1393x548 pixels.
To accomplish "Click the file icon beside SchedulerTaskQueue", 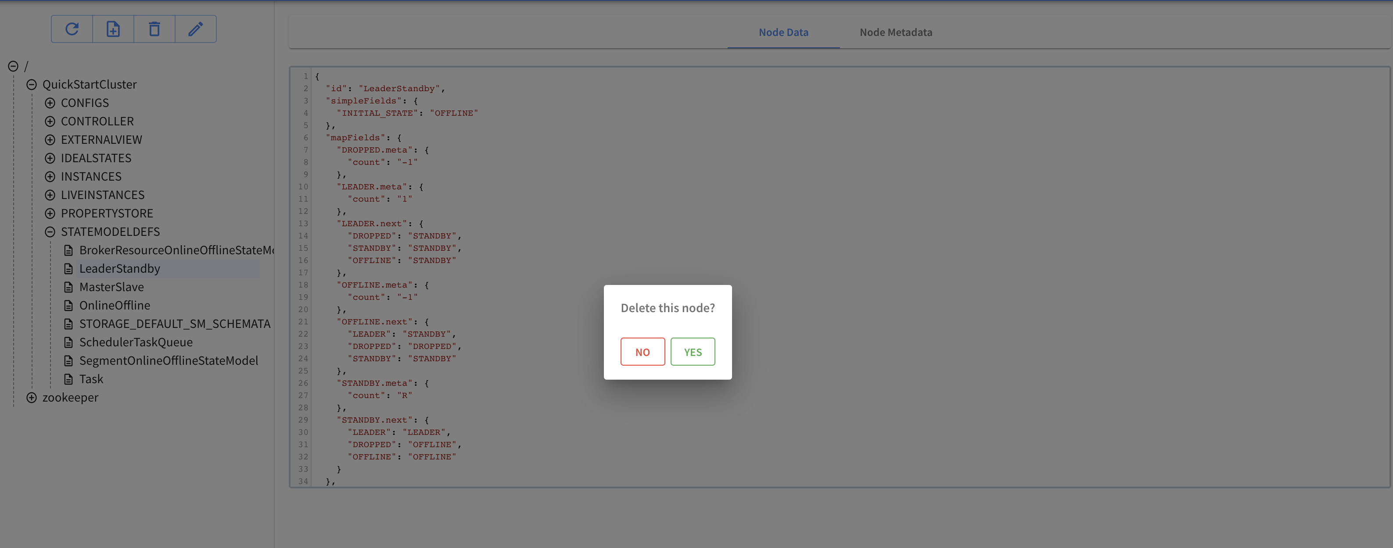I will click(68, 342).
